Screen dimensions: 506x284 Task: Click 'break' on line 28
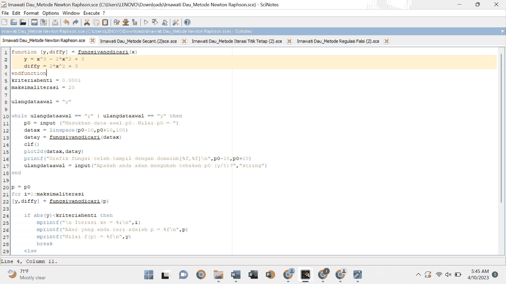pos(45,244)
